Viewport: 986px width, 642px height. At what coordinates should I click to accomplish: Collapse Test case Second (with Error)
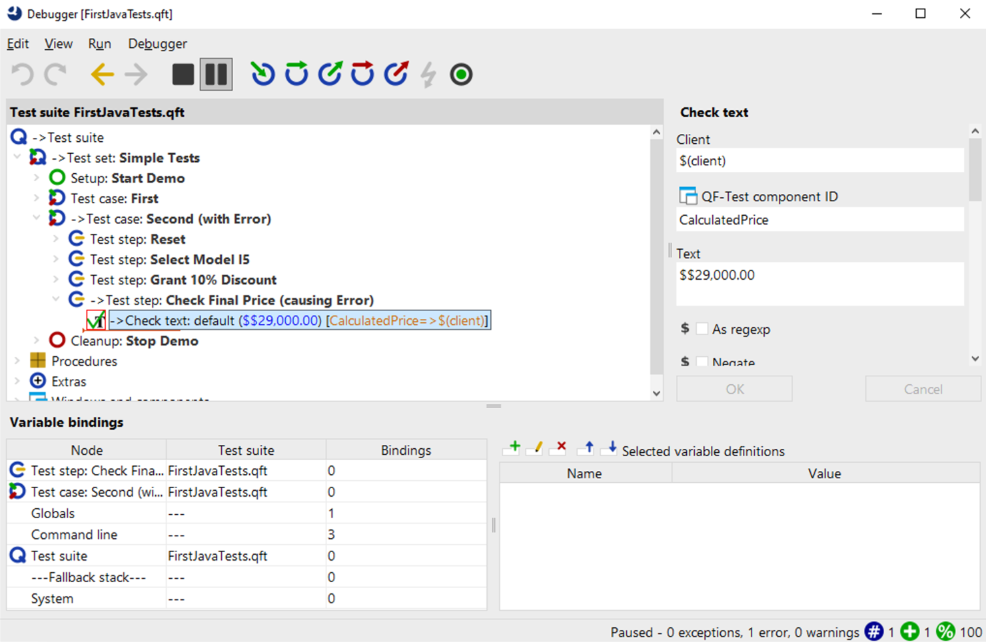click(37, 218)
